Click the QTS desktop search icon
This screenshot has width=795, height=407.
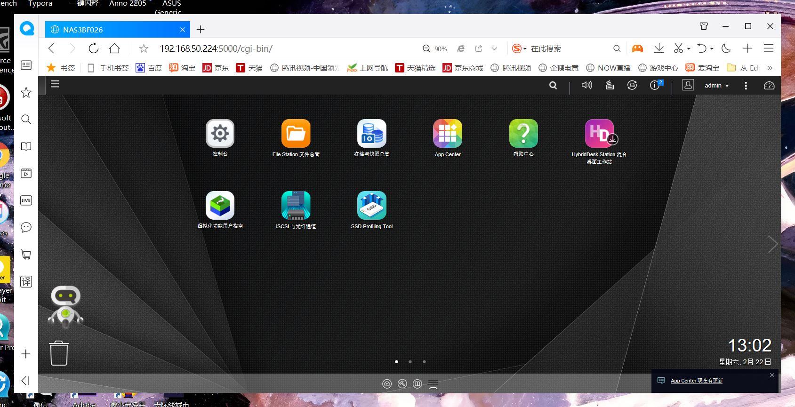click(x=553, y=85)
